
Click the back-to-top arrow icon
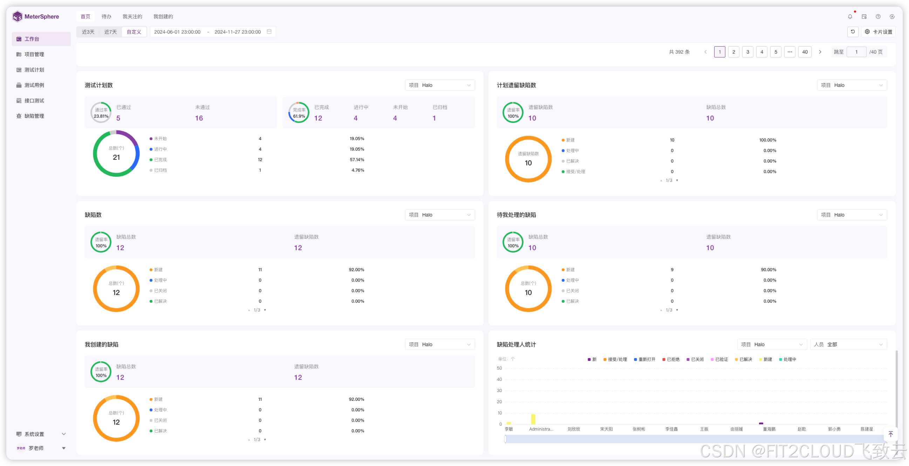(891, 434)
